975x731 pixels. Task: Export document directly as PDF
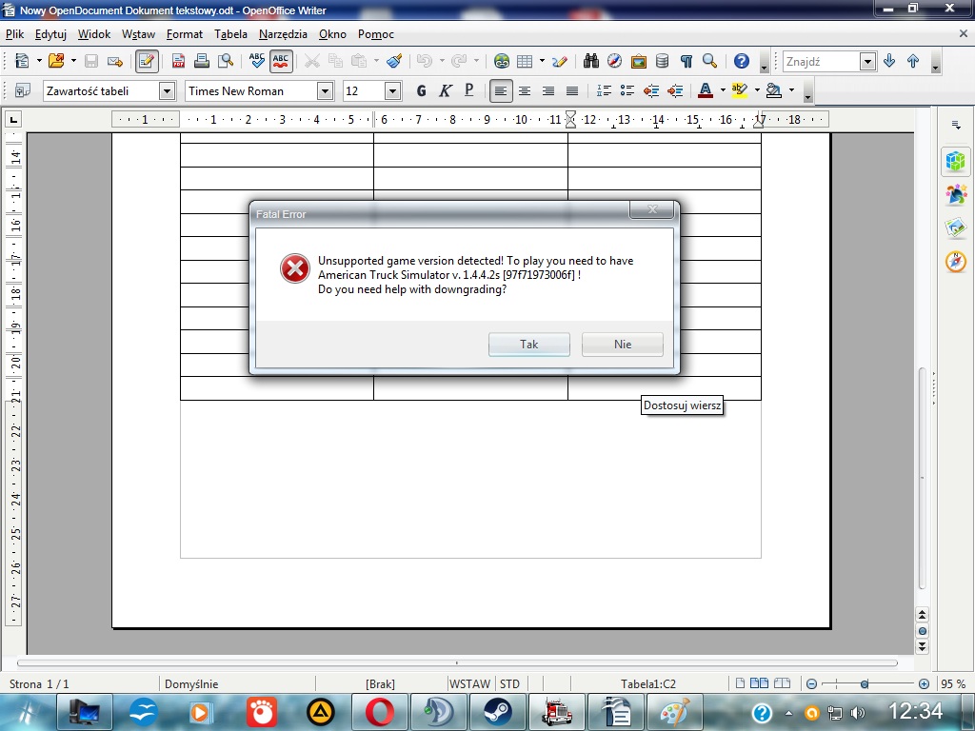pos(178,61)
